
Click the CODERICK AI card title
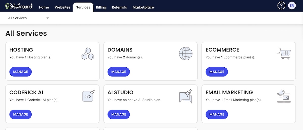[x=26, y=92]
